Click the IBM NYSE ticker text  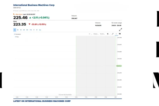tap(17, 8)
